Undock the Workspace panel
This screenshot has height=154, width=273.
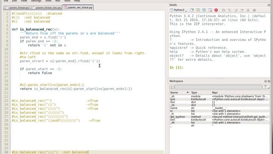click(265, 81)
